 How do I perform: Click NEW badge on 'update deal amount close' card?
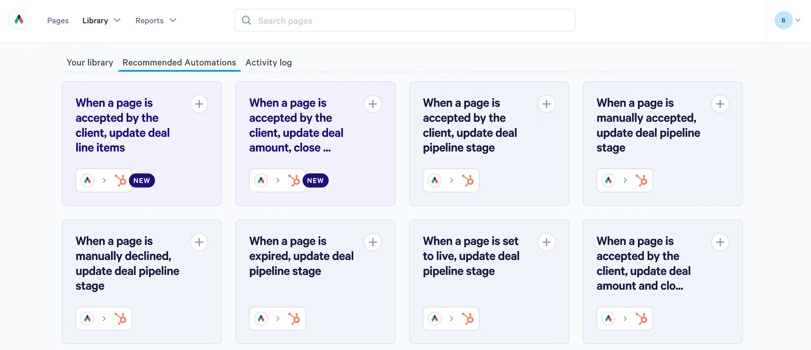[315, 180]
